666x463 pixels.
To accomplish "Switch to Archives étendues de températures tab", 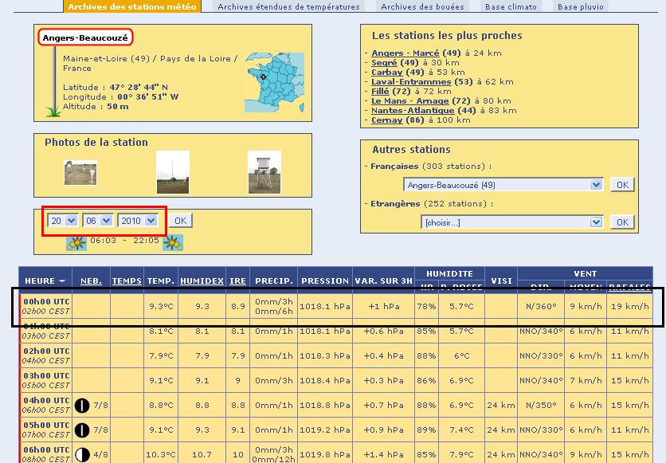I will click(x=288, y=6).
